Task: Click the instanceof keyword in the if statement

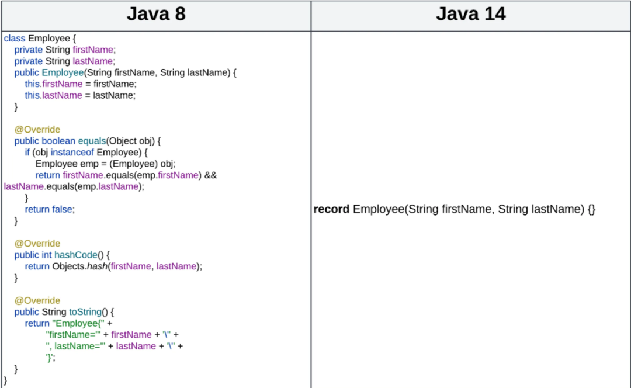Action: 72,152
